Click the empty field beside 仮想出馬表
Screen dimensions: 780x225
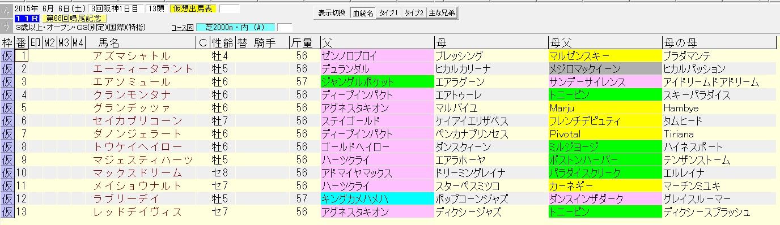coord(229,9)
